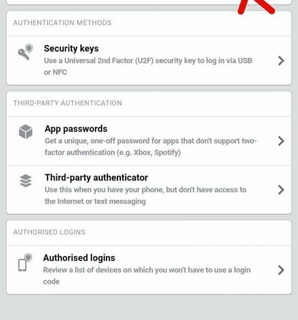Choose the Third-party authenticator title

point(96,178)
